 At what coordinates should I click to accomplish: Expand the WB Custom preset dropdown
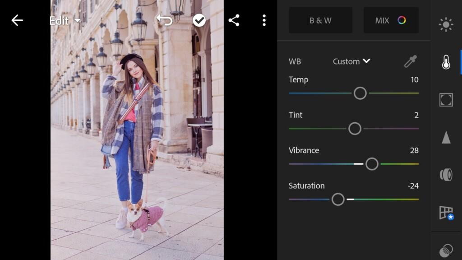pyautogui.click(x=351, y=61)
